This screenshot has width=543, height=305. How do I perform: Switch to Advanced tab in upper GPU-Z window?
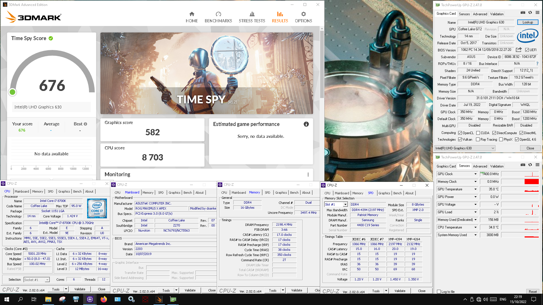[x=480, y=14]
